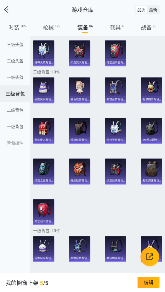Switch to the 枪械 tab
Image resolution: width=165 pixels, height=292 pixels.
52,27
